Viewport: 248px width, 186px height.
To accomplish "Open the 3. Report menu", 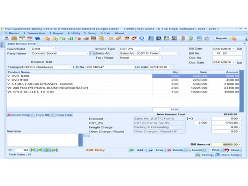I will click(x=56, y=33).
